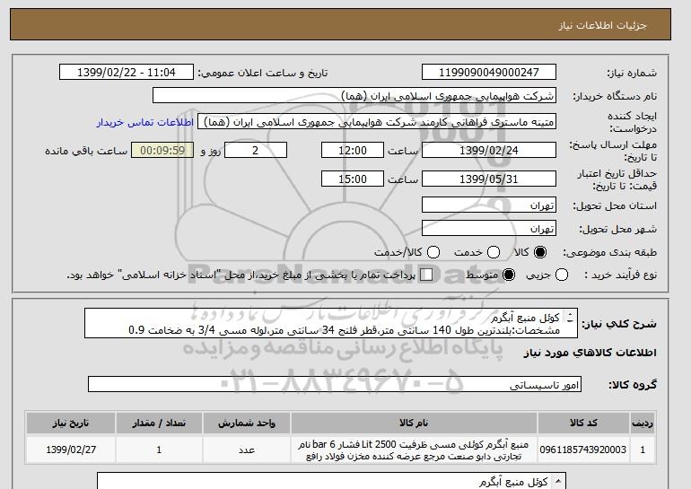Click the need date cell 1399/02/27
Image resolution: width=691 pixels, height=489 pixels.
click(71, 450)
